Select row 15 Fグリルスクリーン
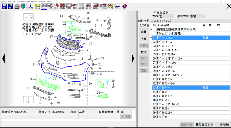The width and height of the screenshot is (231, 128). 191,96
